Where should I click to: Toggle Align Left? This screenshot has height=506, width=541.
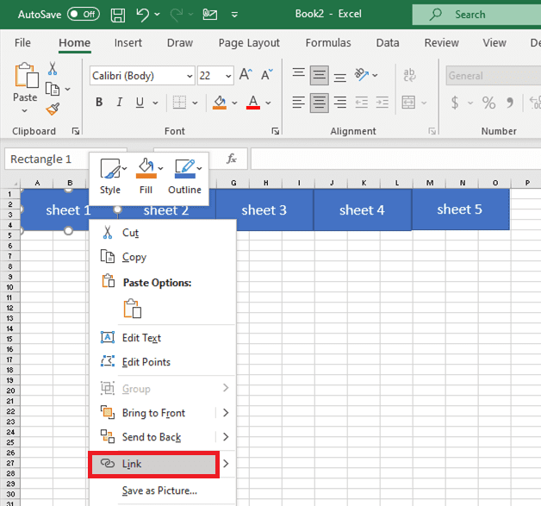coord(299,103)
